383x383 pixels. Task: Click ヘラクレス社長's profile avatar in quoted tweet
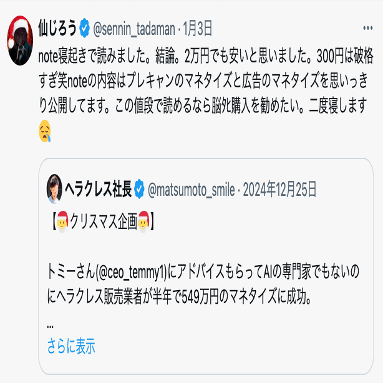(54, 189)
